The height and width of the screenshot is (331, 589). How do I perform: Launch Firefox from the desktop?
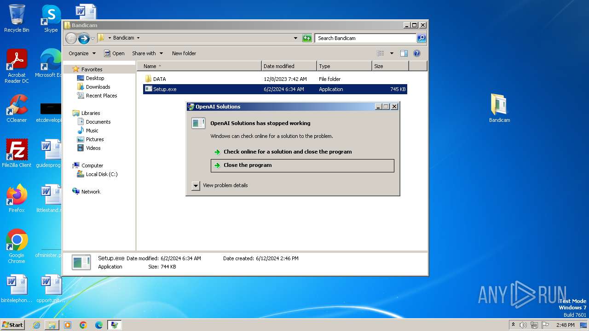click(17, 199)
